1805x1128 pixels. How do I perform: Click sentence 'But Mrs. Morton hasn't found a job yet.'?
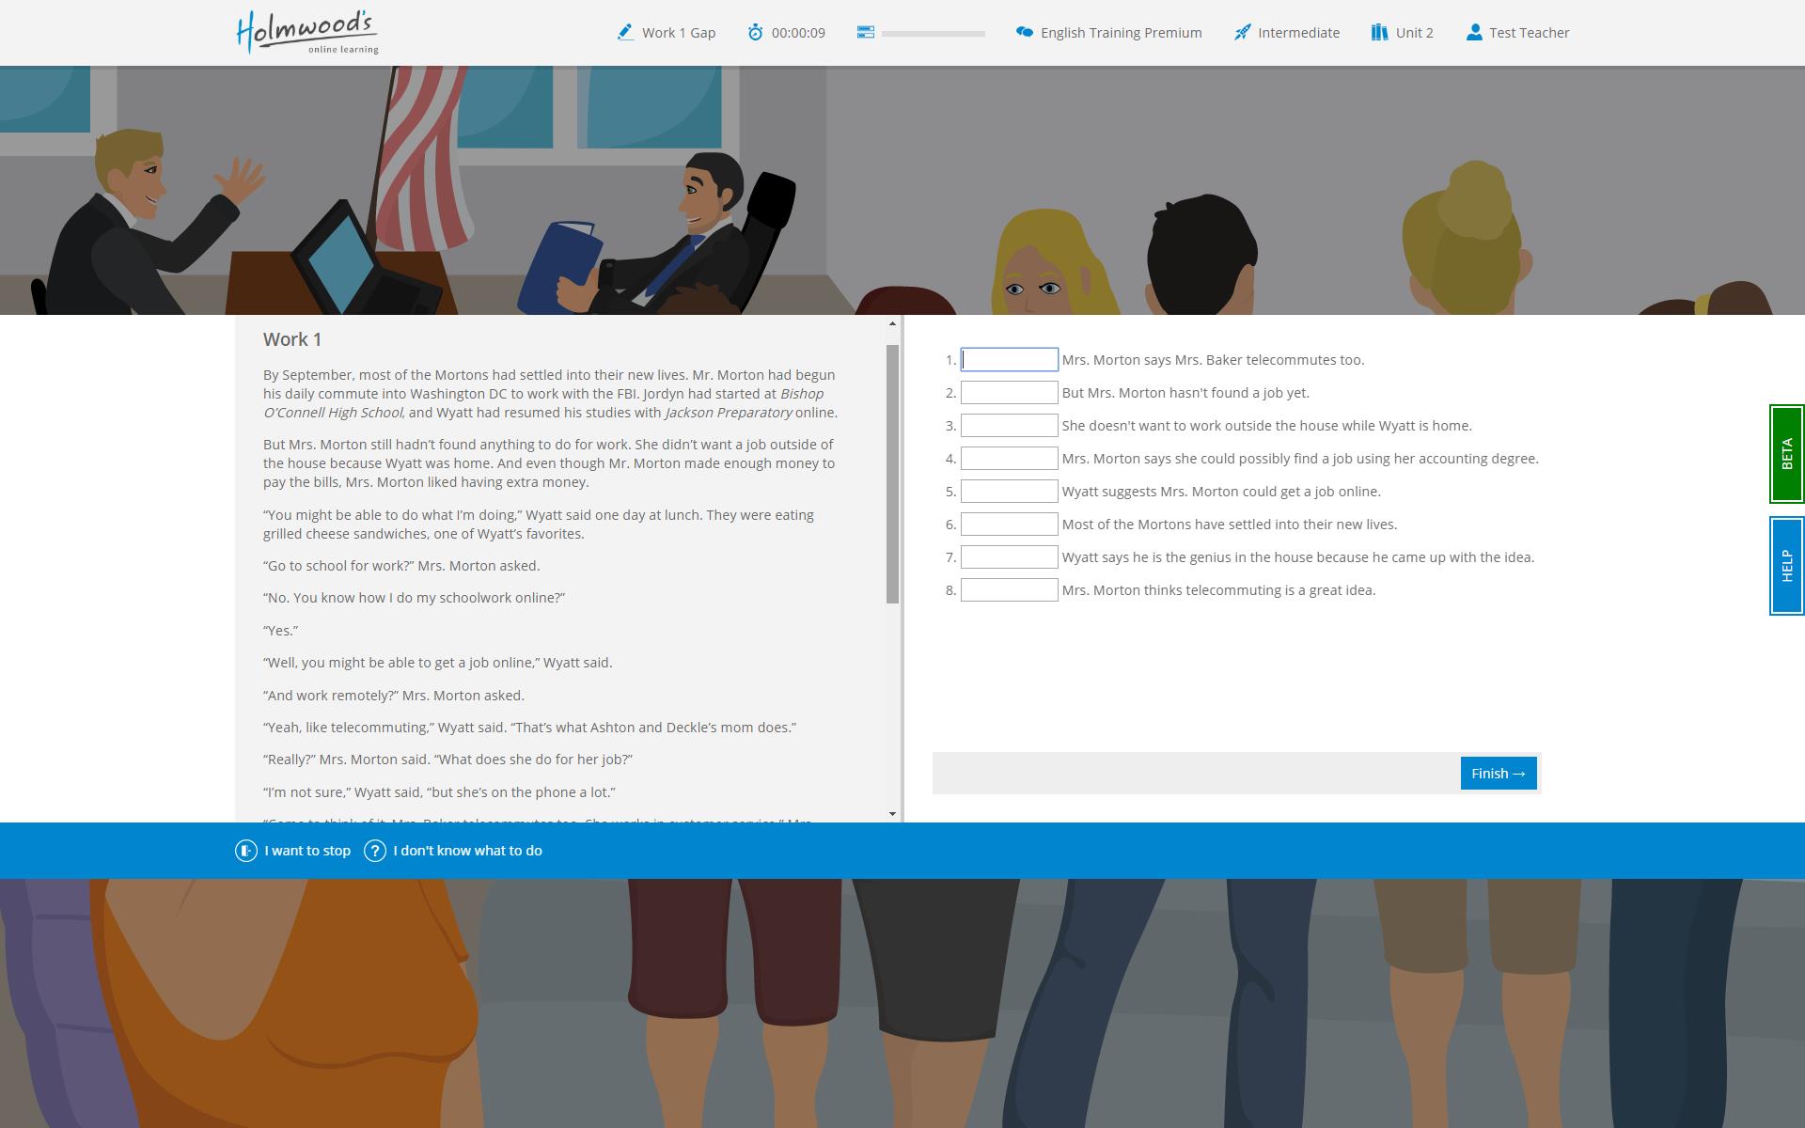coord(1185,393)
